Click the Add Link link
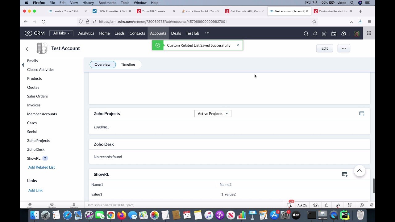 (35, 191)
